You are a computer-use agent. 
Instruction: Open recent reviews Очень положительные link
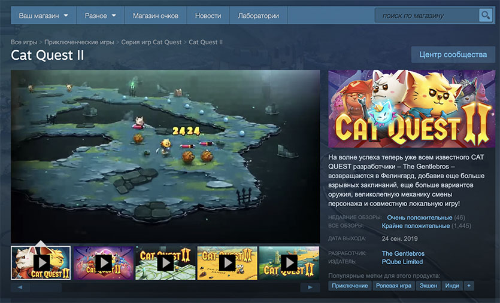419,218
